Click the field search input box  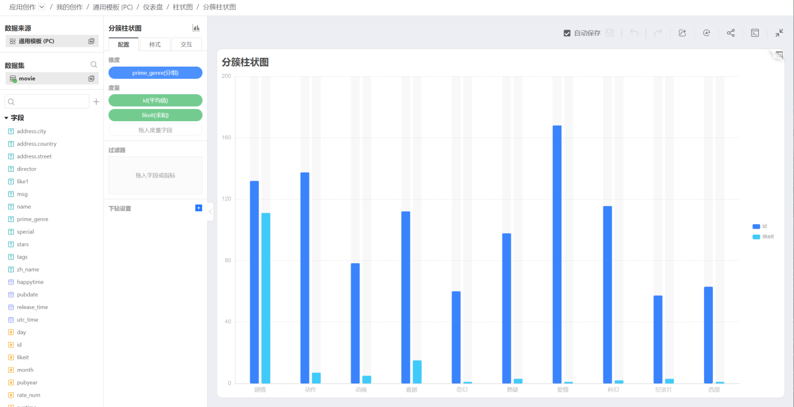point(47,102)
